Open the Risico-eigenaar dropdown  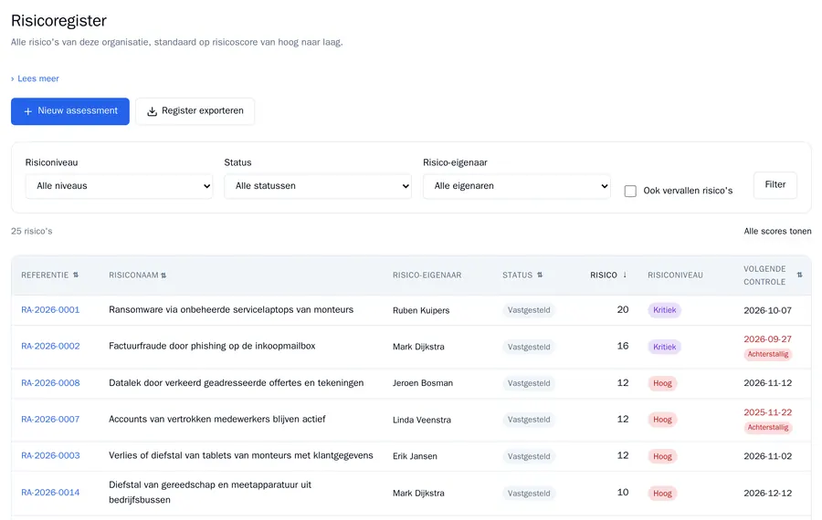517,186
